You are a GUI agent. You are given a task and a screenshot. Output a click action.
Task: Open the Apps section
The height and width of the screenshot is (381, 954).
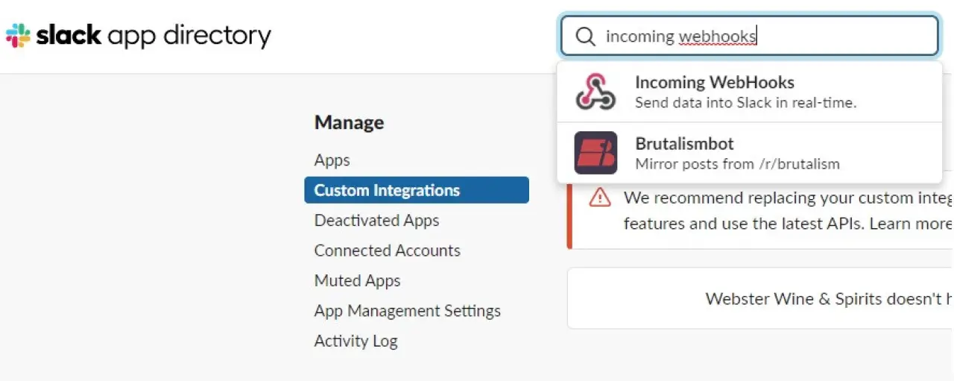pyautogui.click(x=332, y=160)
